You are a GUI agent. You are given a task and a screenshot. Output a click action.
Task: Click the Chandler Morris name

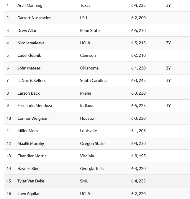[32, 156]
